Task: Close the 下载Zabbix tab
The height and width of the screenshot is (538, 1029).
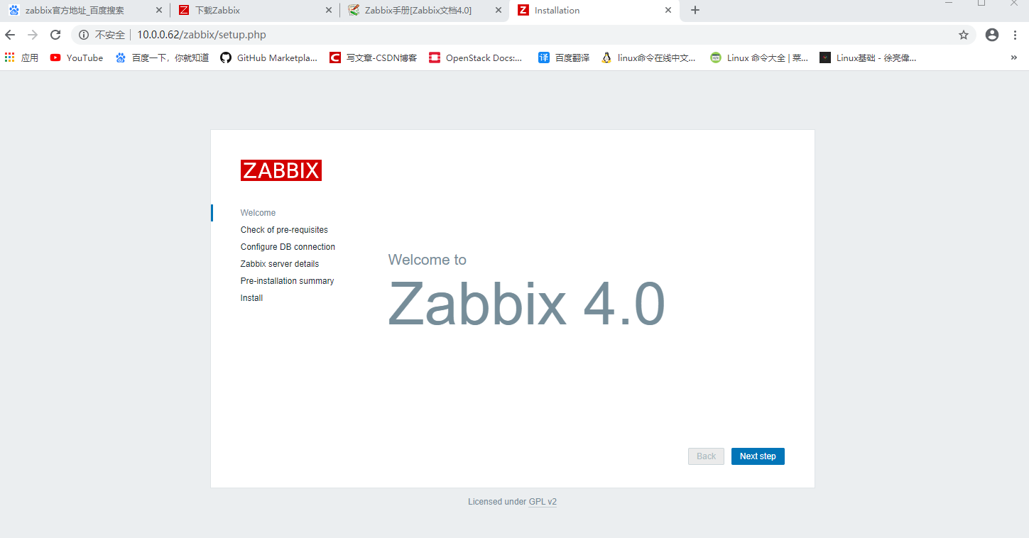Action: tap(328, 11)
